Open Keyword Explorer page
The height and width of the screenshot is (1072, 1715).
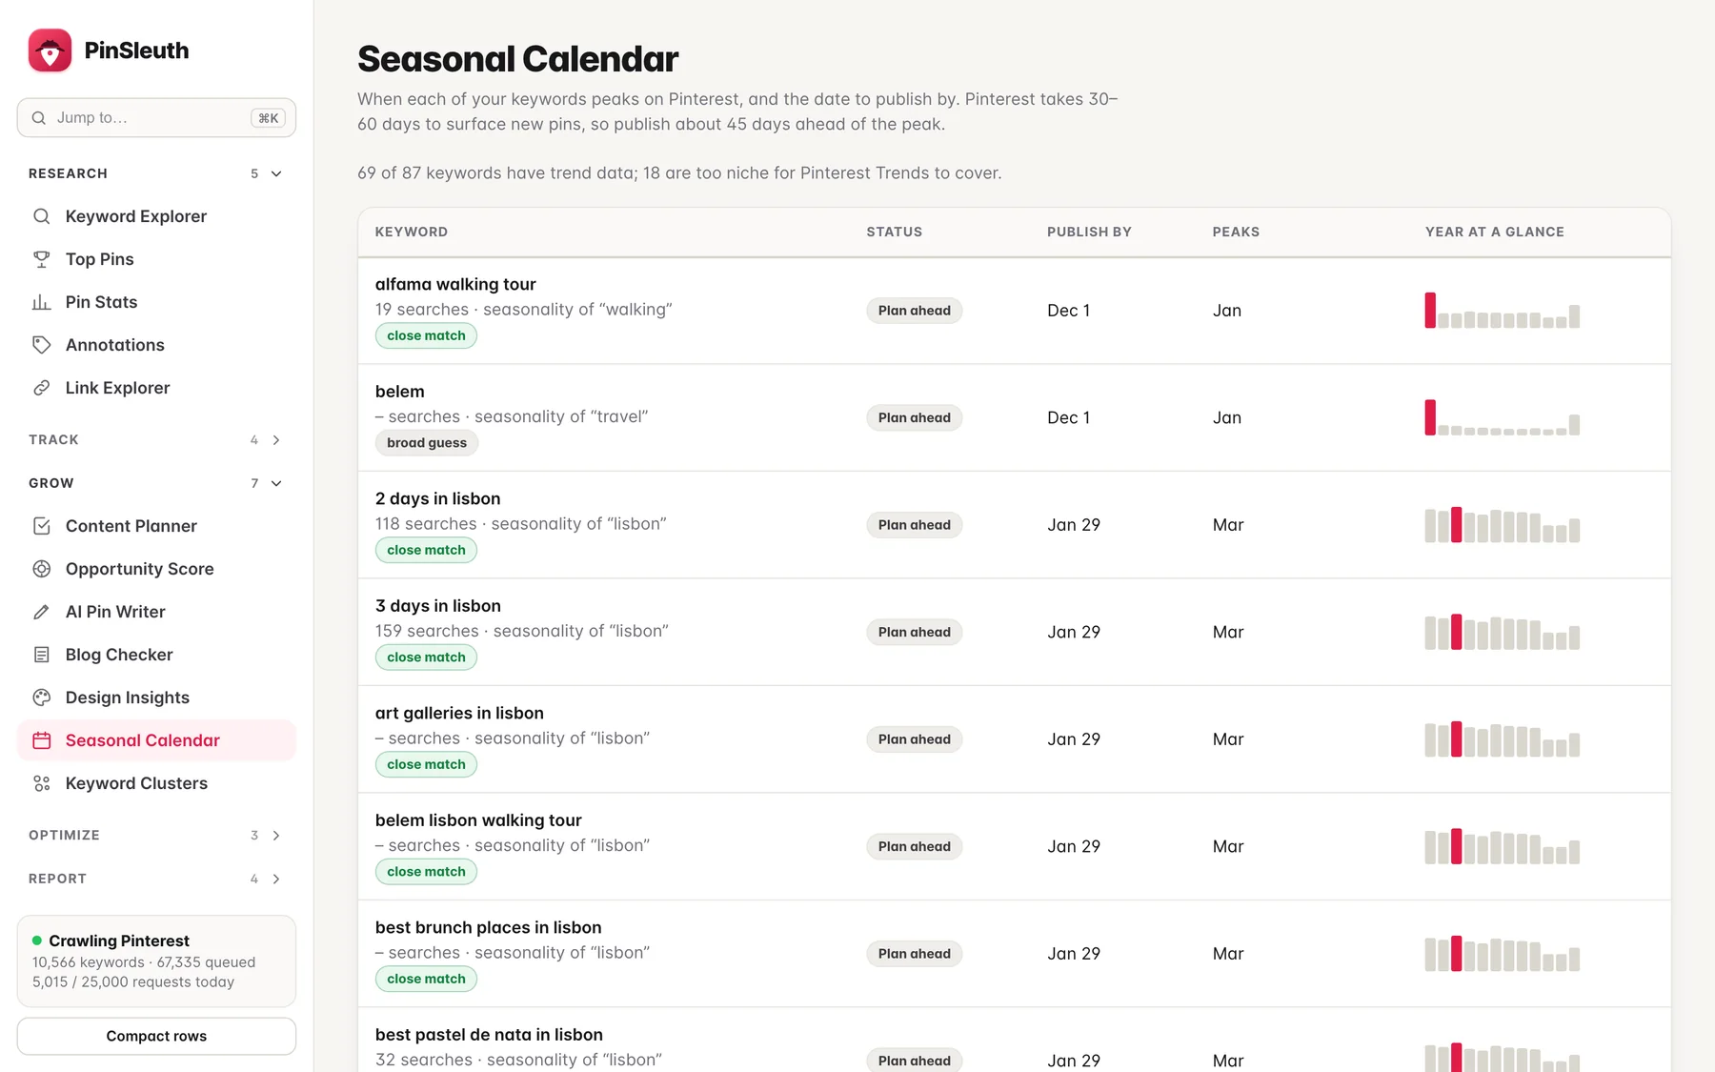tap(156, 216)
